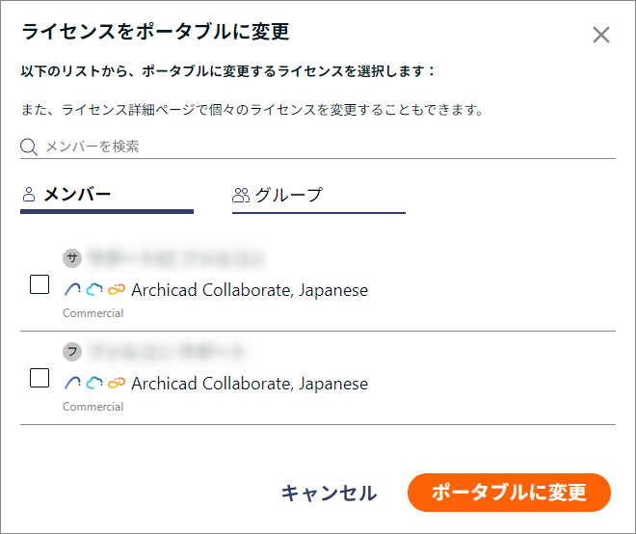Viewport: 636px width, 534px height.
Task: Click the note starting また、ライセンス詳細ページ
Action: [x=252, y=110]
